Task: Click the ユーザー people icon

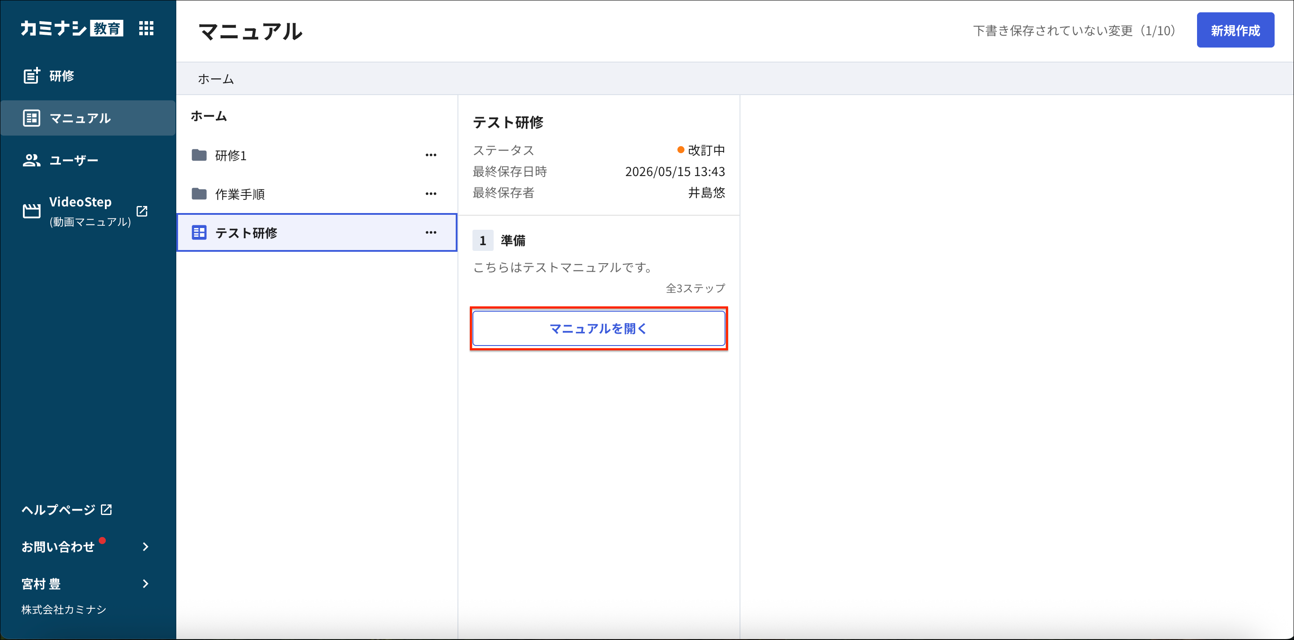Action: click(x=32, y=160)
